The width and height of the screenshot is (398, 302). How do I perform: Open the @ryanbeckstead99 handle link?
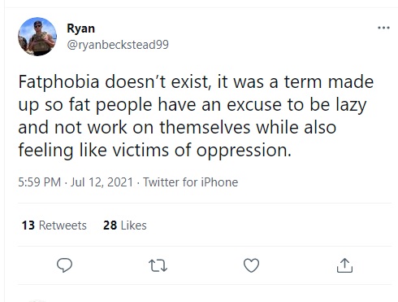[x=118, y=45]
